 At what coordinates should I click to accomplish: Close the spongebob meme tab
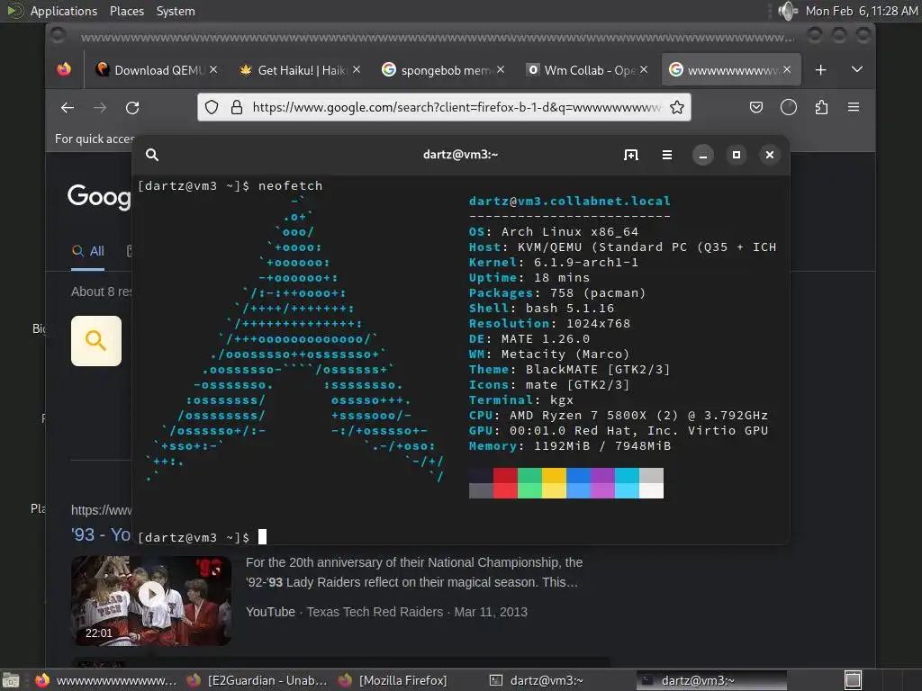pos(501,69)
